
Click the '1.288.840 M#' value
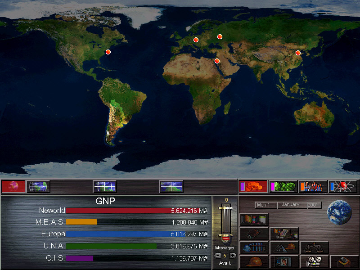coord(189,222)
